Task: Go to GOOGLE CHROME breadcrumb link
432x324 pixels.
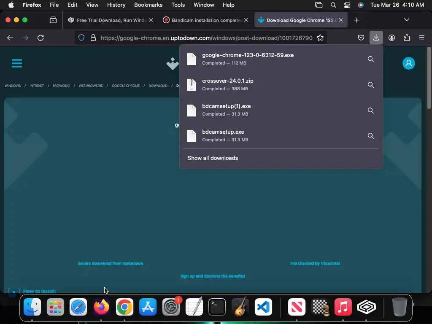Action: point(126,86)
